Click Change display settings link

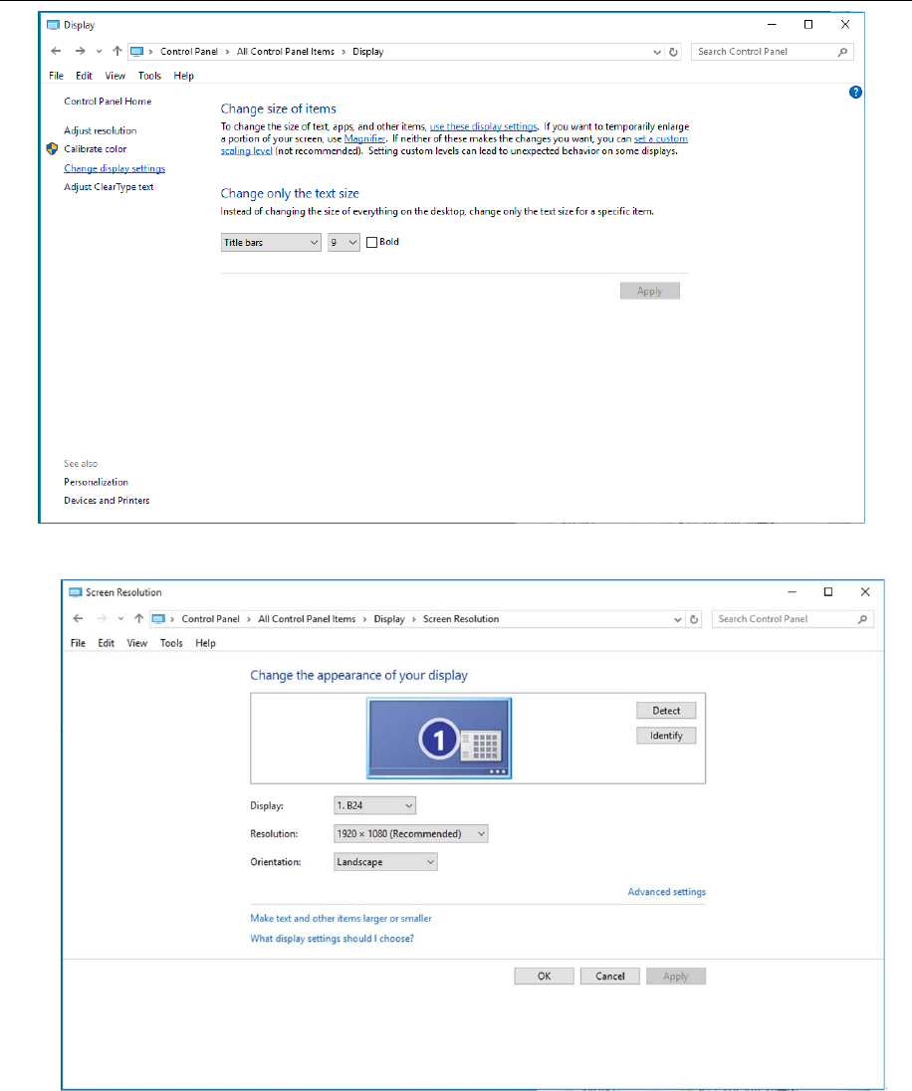[114, 168]
